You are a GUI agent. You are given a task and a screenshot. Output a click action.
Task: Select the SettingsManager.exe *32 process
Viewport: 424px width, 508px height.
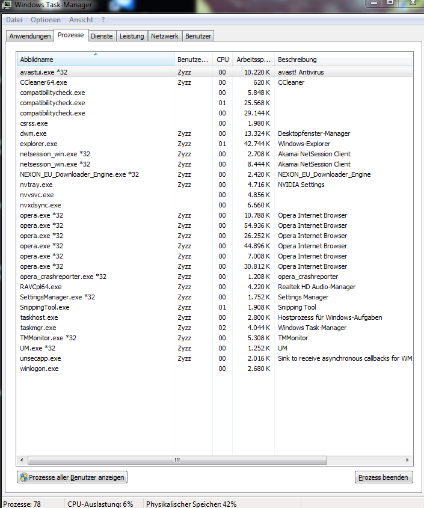[x=215, y=297]
